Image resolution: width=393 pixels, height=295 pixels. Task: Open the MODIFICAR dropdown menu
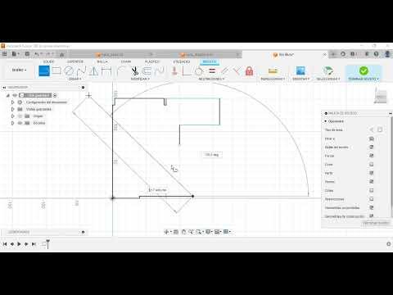tap(140, 79)
